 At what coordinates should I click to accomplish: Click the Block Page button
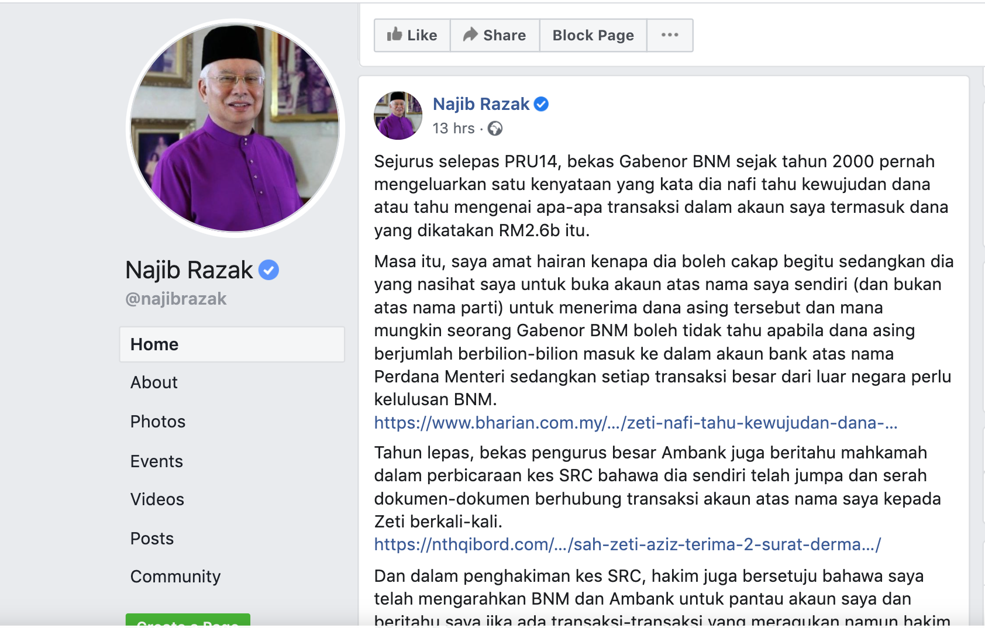pos(593,35)
